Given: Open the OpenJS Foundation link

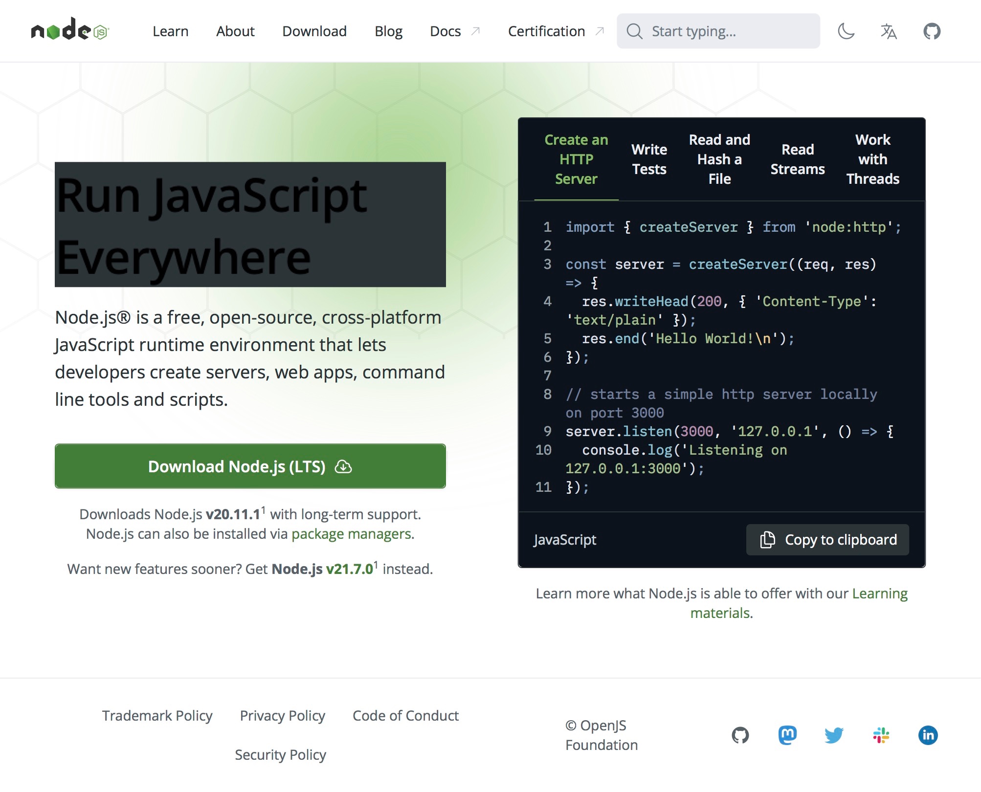Looking at the screenshot, I should (x=602, y=735).
